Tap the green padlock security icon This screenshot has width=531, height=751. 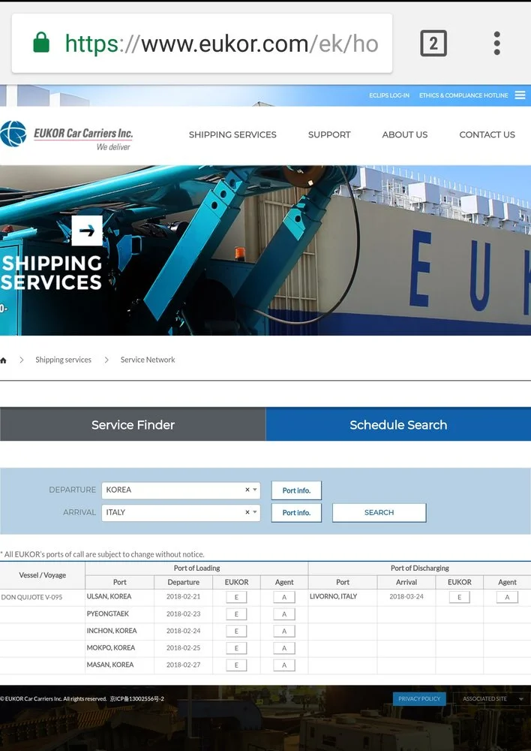[x=41, y=42]
